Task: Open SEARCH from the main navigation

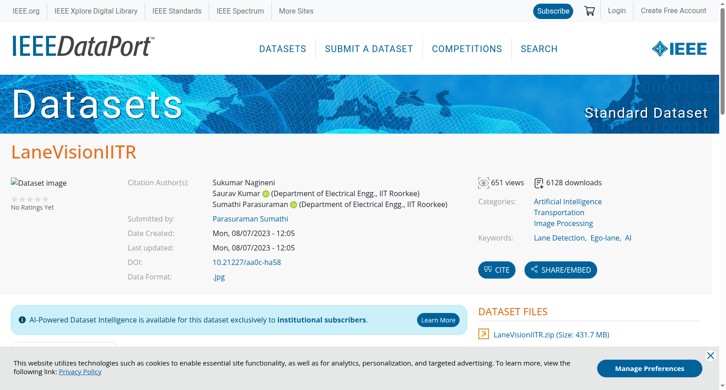Action: (539, 49)
